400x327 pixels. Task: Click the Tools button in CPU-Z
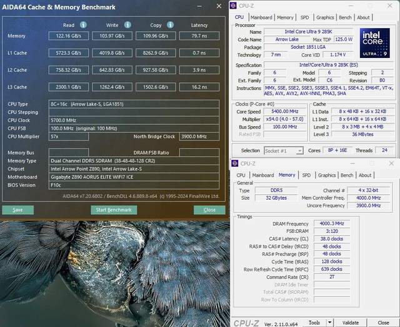coord(314,323)
